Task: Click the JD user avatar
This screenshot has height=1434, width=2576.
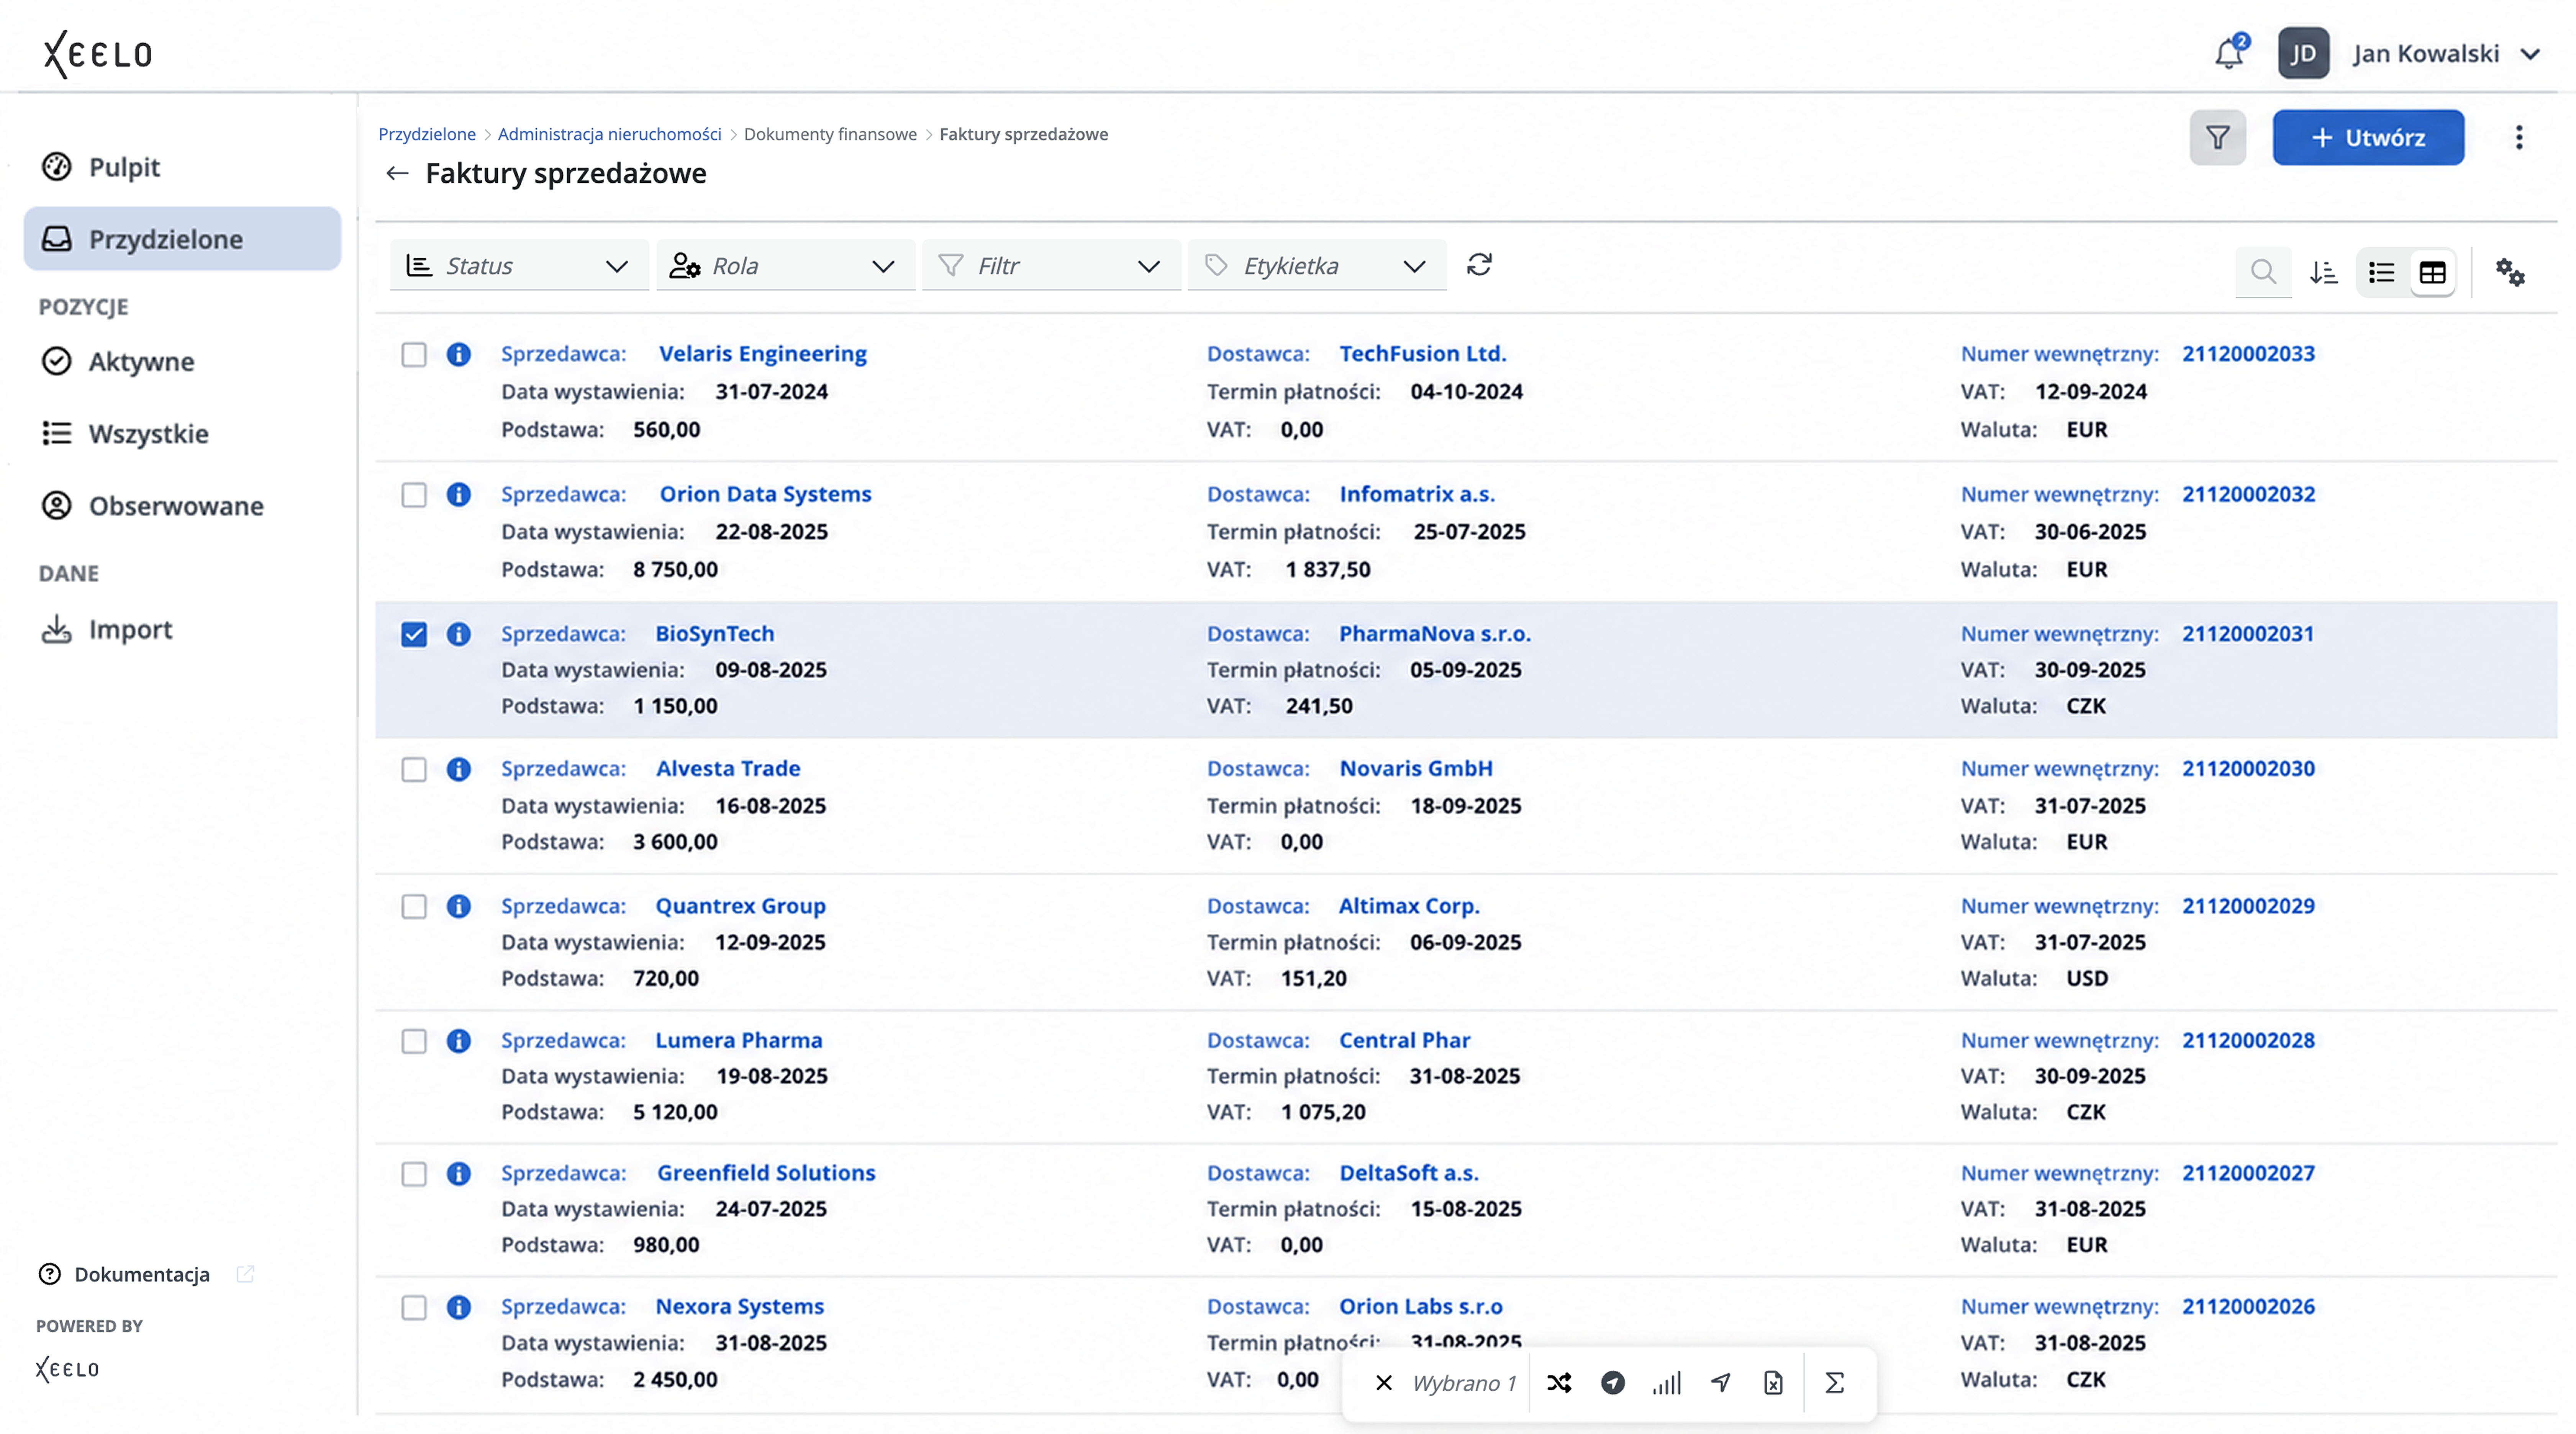Action: (2303, 53)
